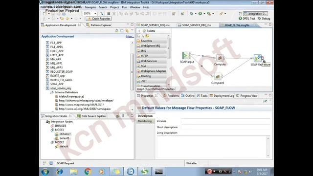Click the Debug bug toolbar icon
Image resolution: width=313 pixels, height=176 pixels.
pyautogui.click(x=191, y=13)
